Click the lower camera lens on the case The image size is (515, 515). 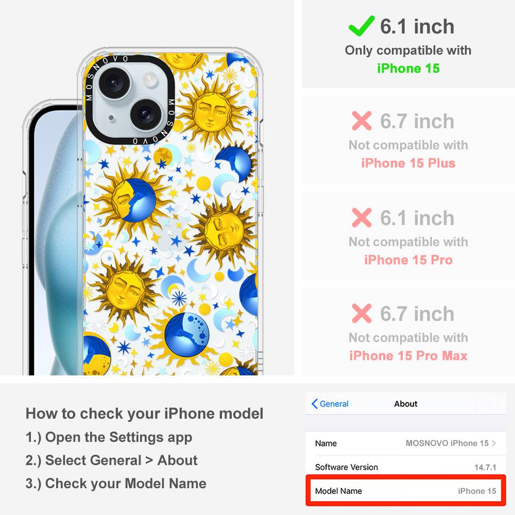tap(146, 114)
